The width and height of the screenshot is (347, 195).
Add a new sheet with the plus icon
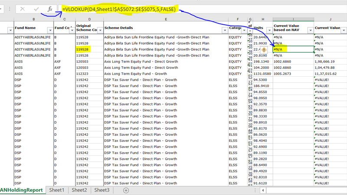pyautogui.click(x=126, y=190)
